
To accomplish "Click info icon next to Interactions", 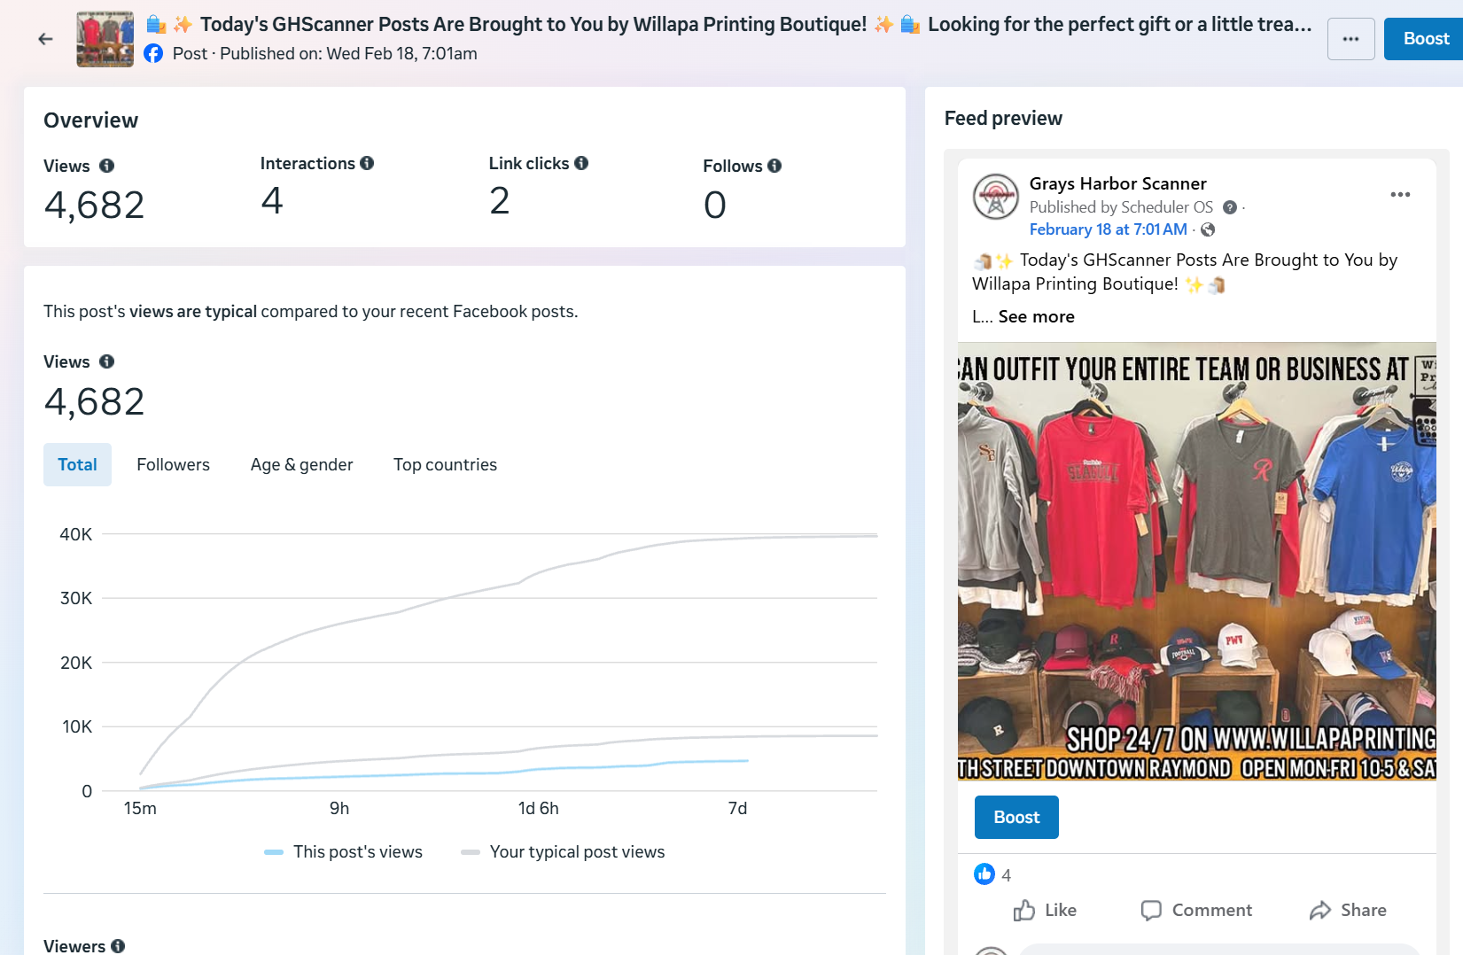I will click(x=367, y=163).
